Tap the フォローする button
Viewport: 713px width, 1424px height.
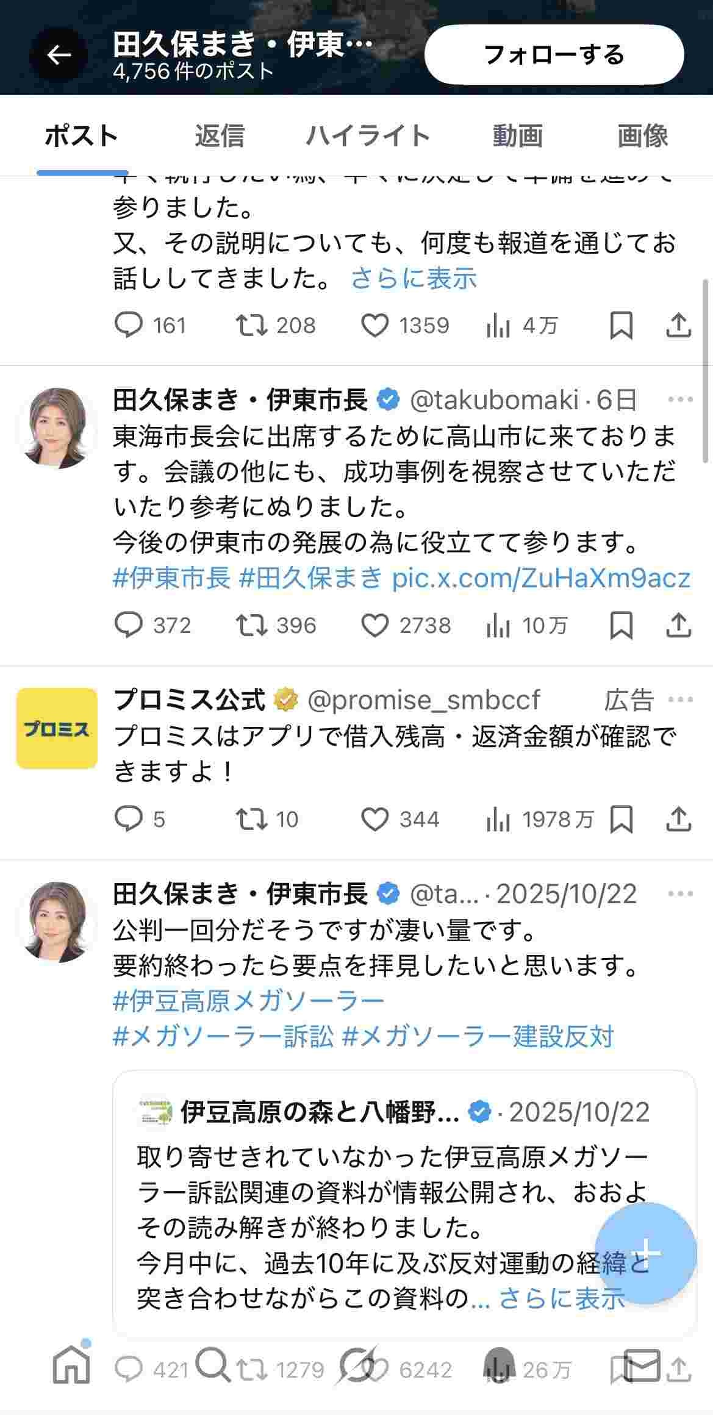[x=555, y=54]
